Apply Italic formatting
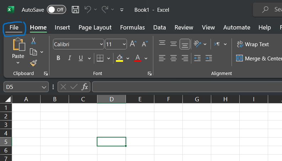This screenshot has width=282, height=161. [70, 58]
